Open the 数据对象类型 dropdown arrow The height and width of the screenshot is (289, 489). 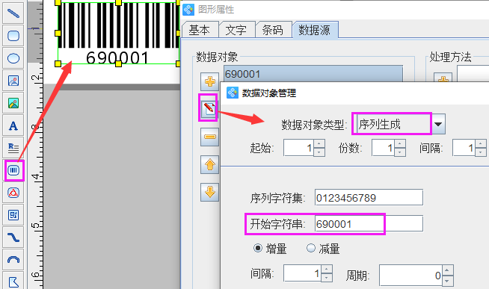click(438, 124)
